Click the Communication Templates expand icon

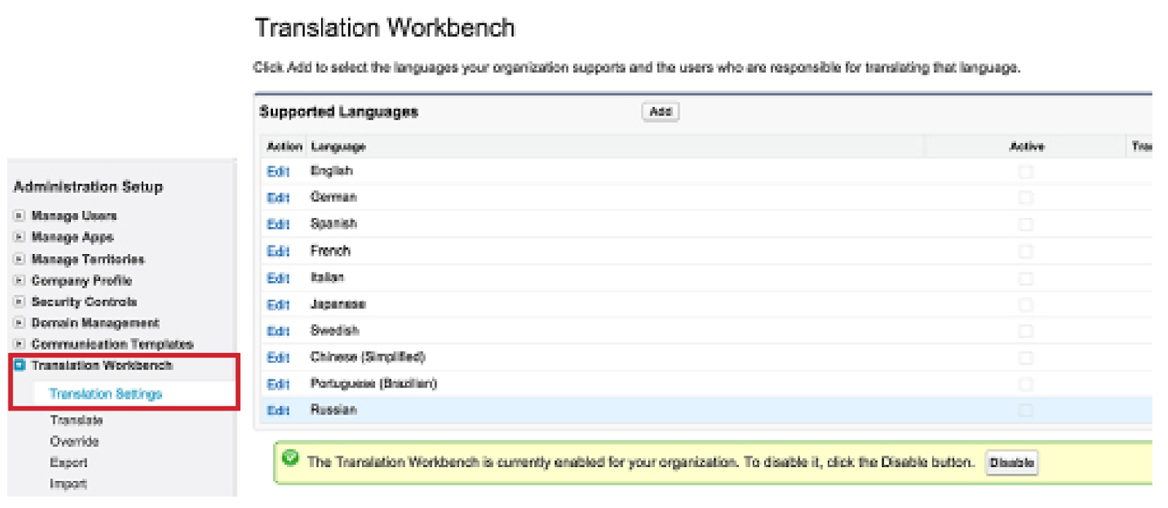point(20,344)
